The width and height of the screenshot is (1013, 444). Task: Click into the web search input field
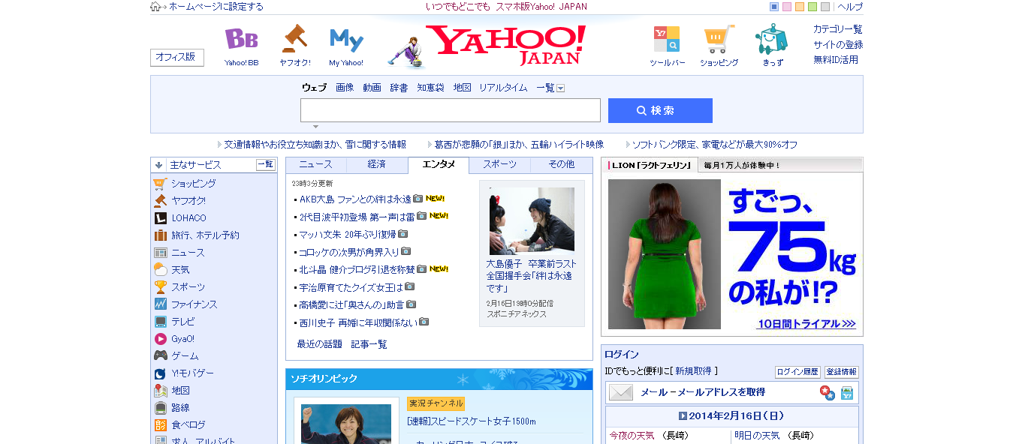(451, 110)
